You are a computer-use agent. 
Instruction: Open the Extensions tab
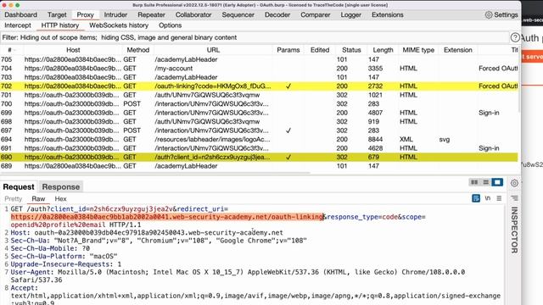point(387,15)
